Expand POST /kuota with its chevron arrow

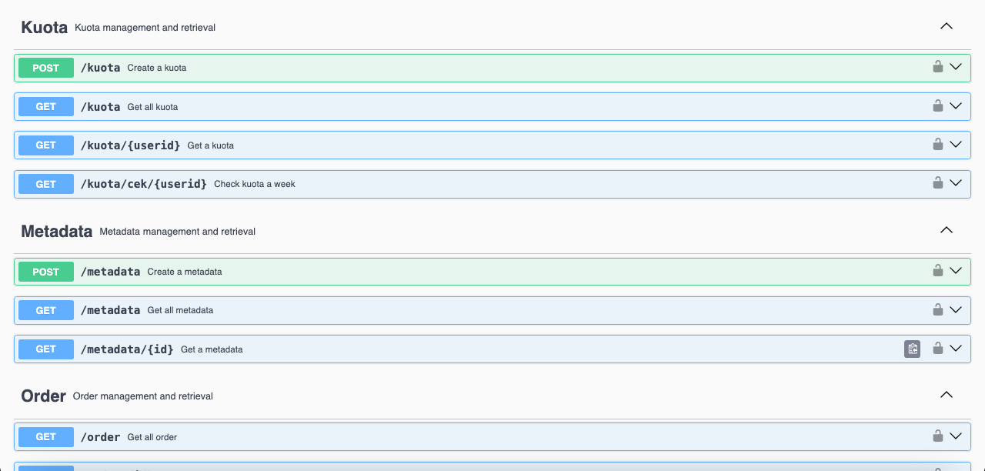point(956,67)
